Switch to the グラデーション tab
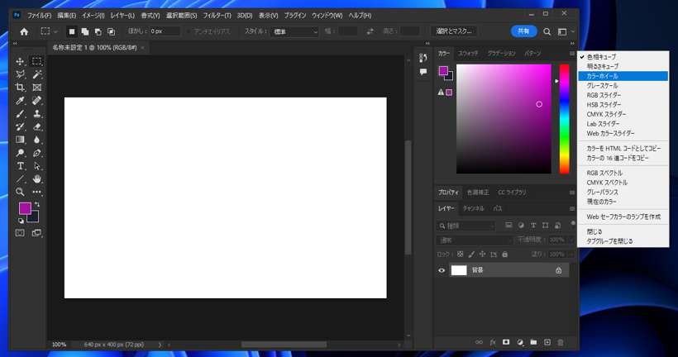This screenshot has width=678, height=357. 502,53
